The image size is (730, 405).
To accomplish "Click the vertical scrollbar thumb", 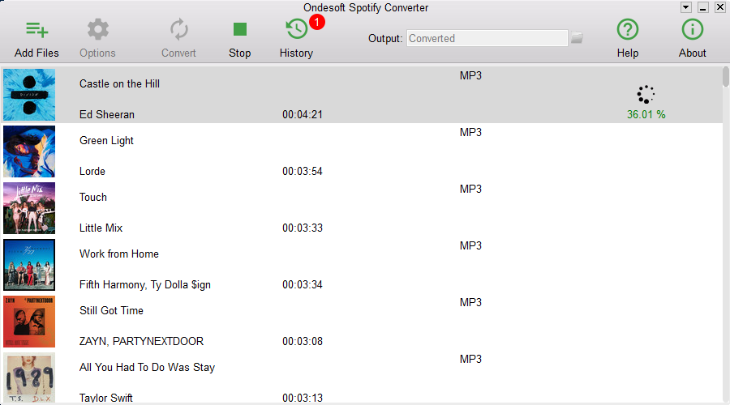I will pos(726,77).
